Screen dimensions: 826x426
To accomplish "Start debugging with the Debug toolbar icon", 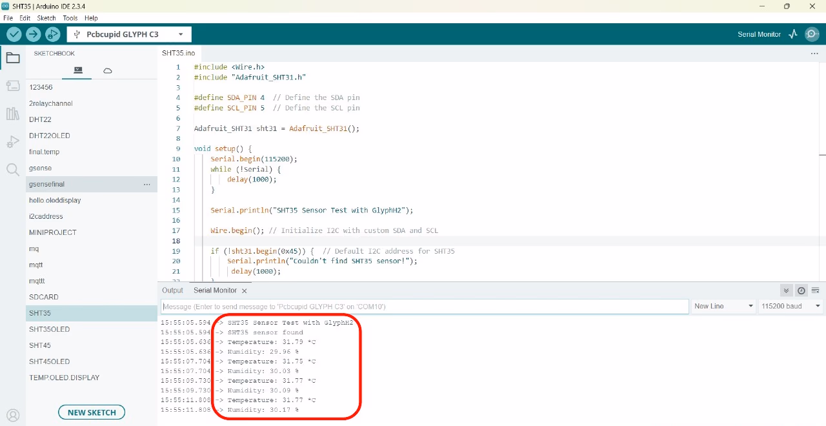I will [53, 34].
